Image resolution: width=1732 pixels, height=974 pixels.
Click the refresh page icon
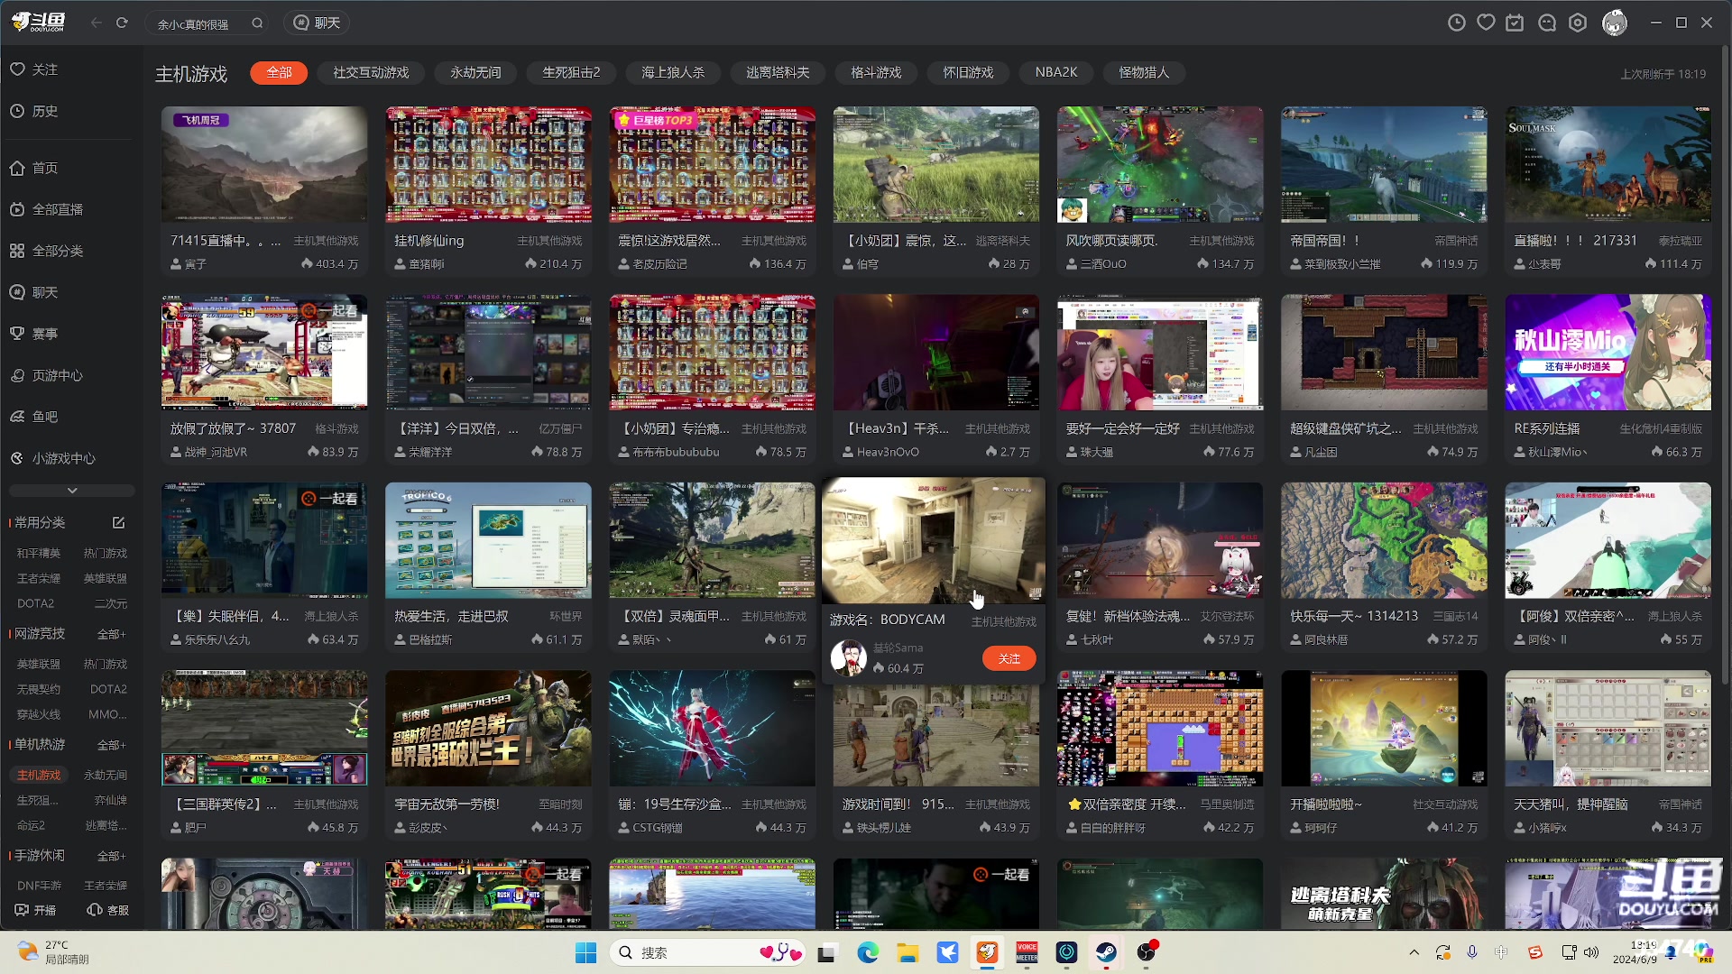click(x=122, y=23)
